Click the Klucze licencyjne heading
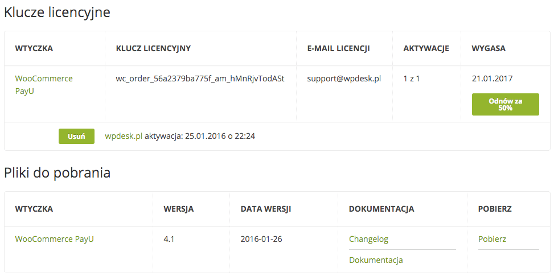This screenshot has width=554, height=276. pos(58,13)
